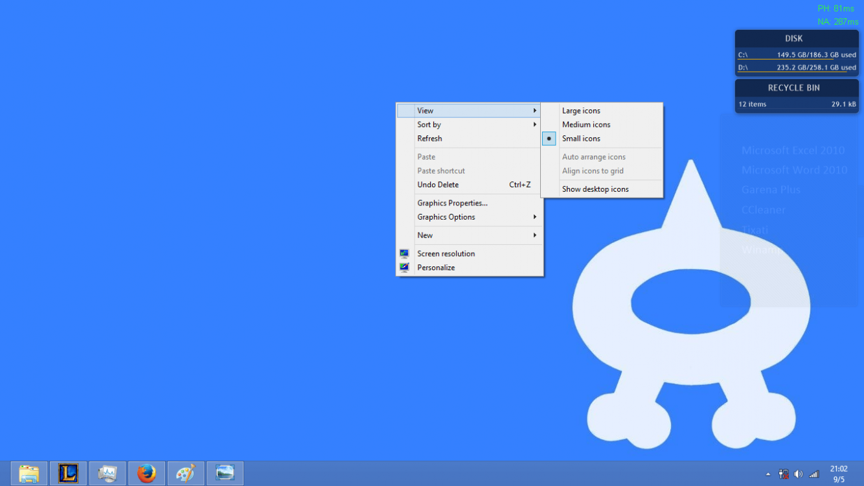Expand the Graphics Options submenu arrow

tap(535, 216)
